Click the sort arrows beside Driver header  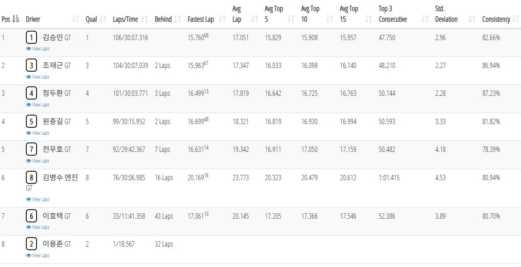coord(76,19)
